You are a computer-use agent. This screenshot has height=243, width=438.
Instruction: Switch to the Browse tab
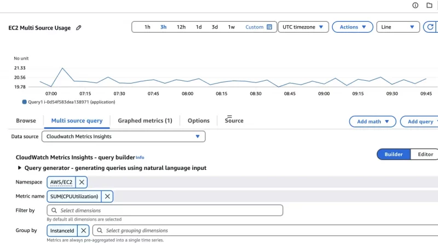pyautogui.click(x=26, y=121)
